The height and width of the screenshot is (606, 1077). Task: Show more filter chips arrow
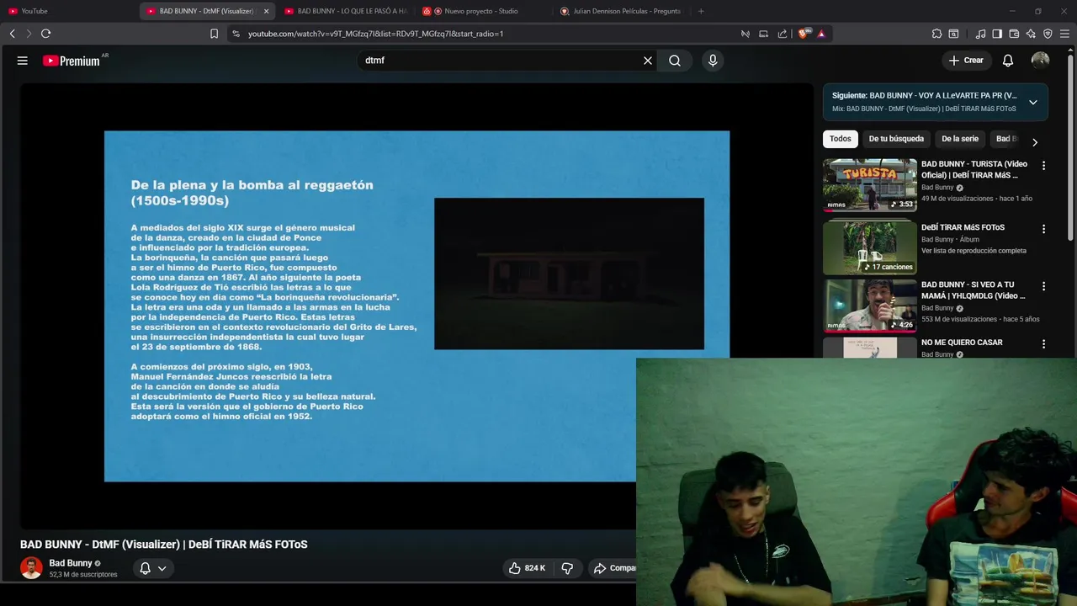[x=1035, y=142]
